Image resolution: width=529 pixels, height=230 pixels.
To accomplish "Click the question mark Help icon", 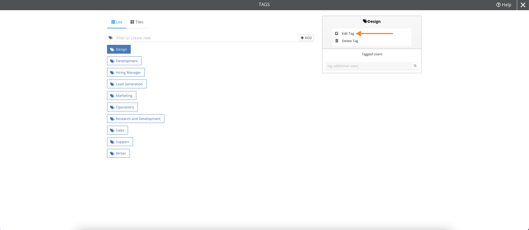I will [498, 5].
